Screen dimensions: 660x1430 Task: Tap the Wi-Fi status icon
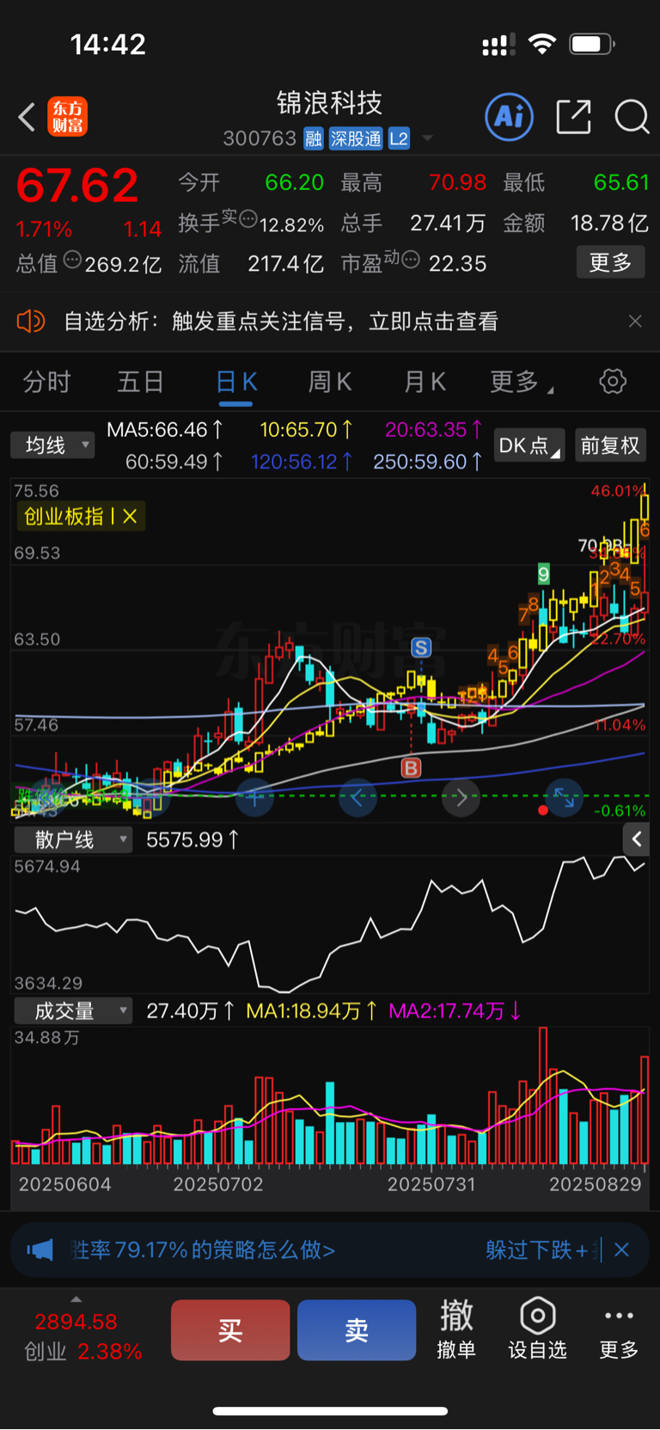pyautogui.click(x=542, y=44)
